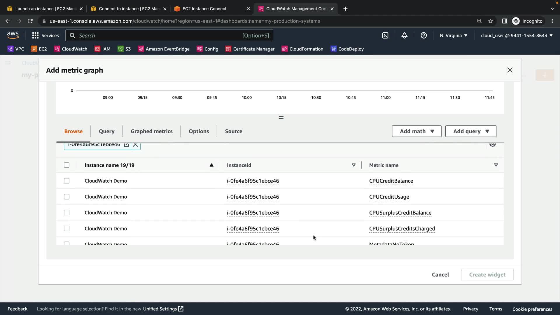Viewport: 560px width, 315px height.
Task: Click the CPUCreditUsage metric link
Action: pyautogui.click(x=389, y=197)
